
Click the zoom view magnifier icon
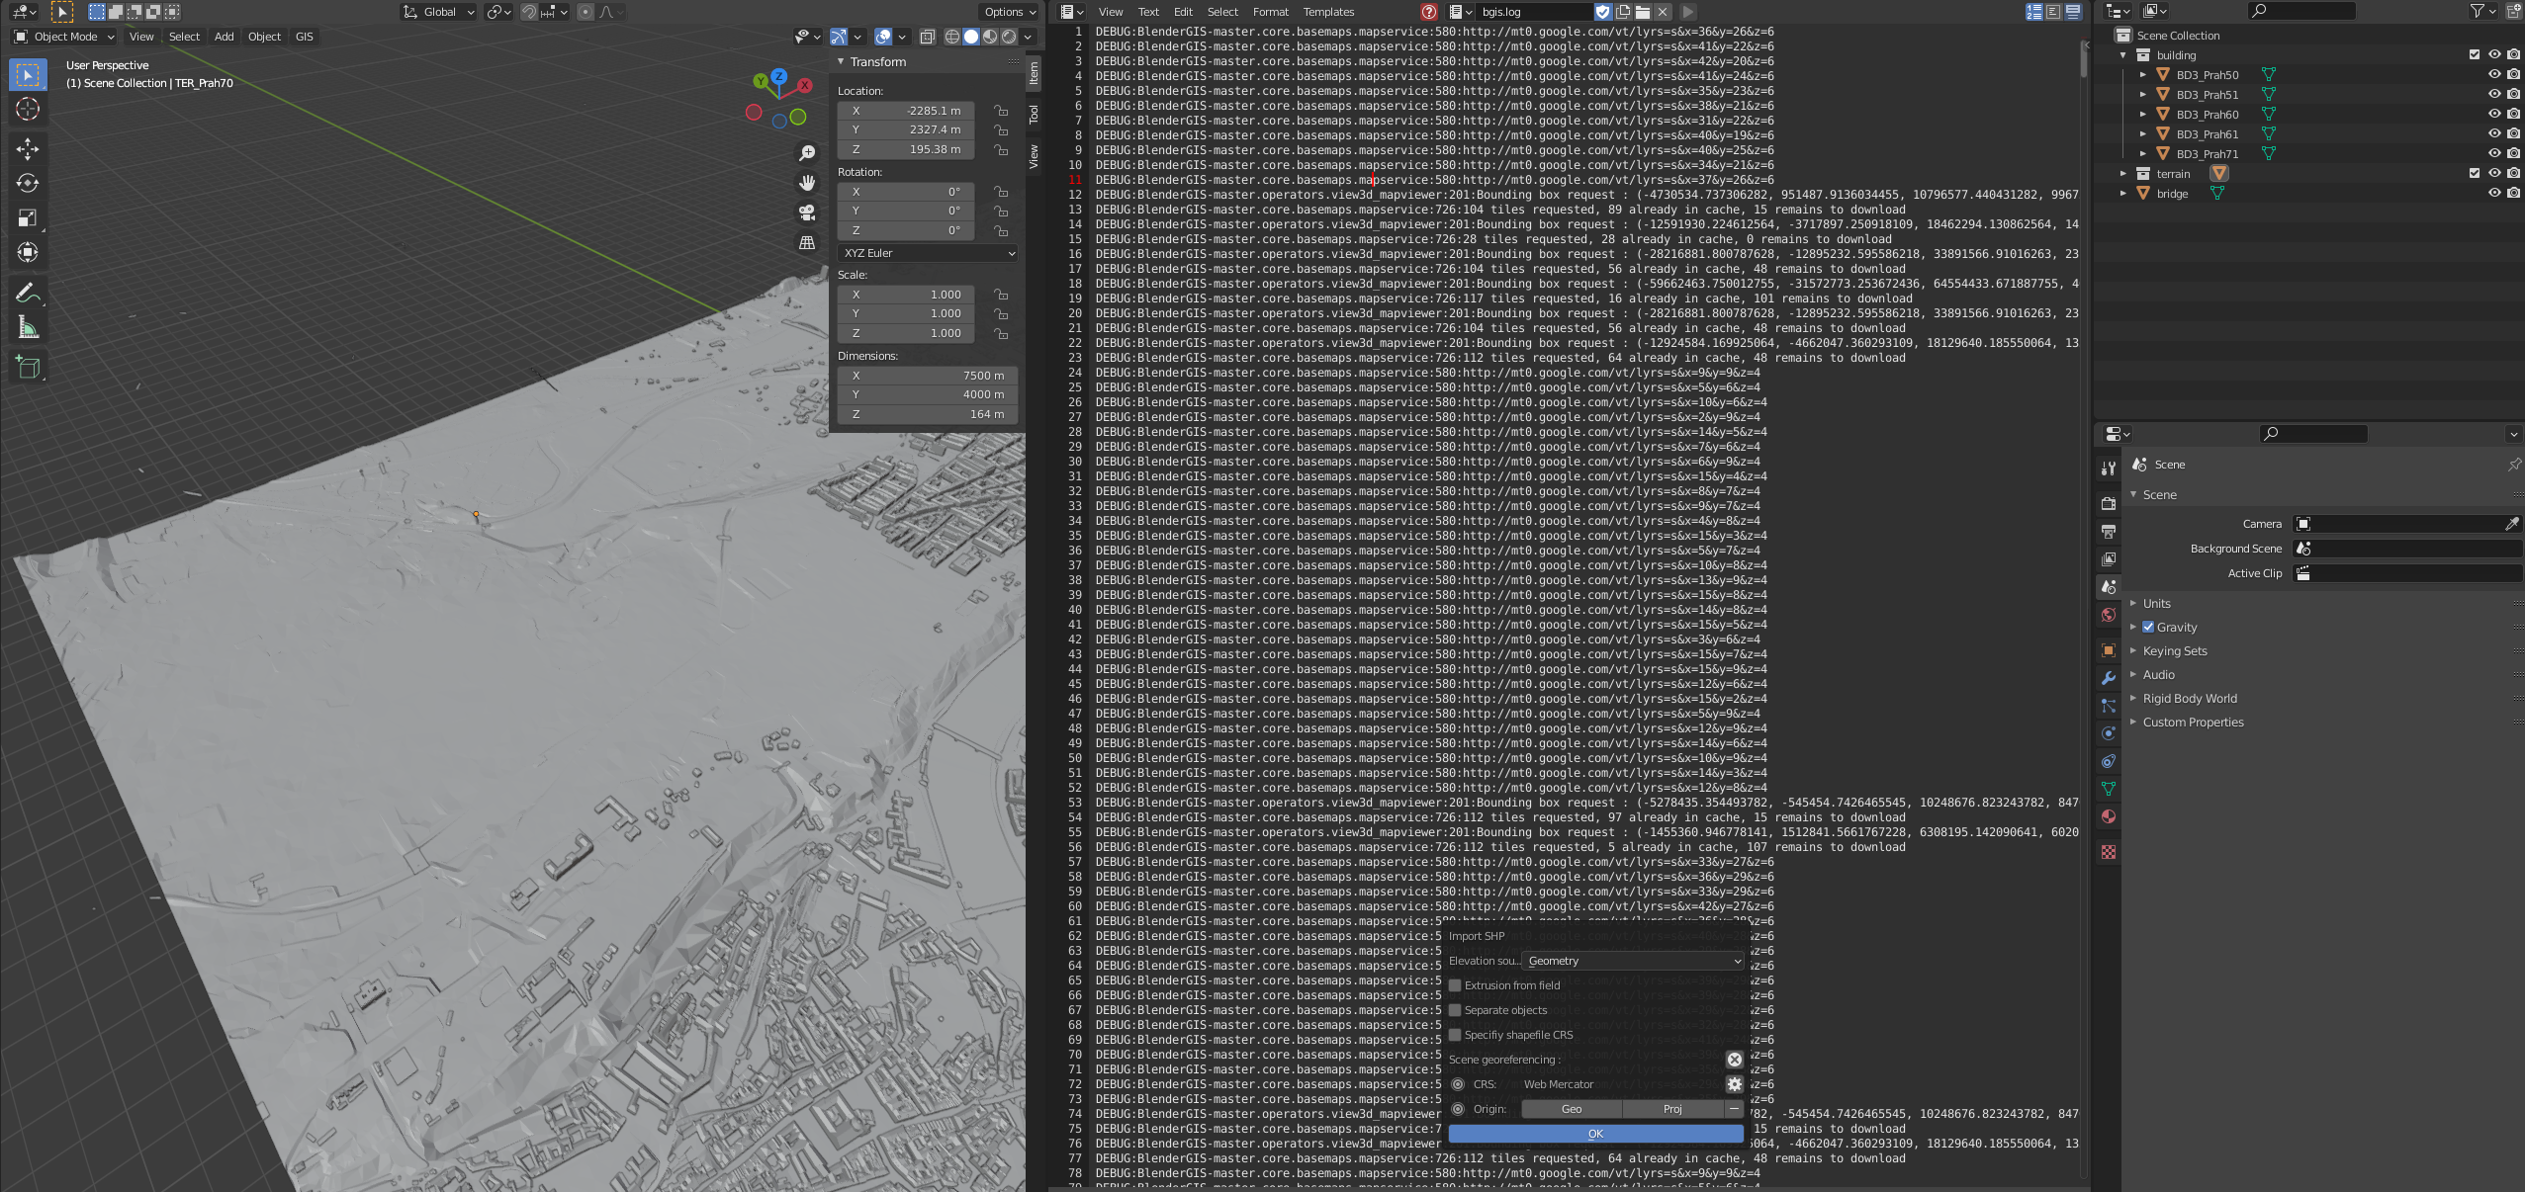(x=807, y=153)
